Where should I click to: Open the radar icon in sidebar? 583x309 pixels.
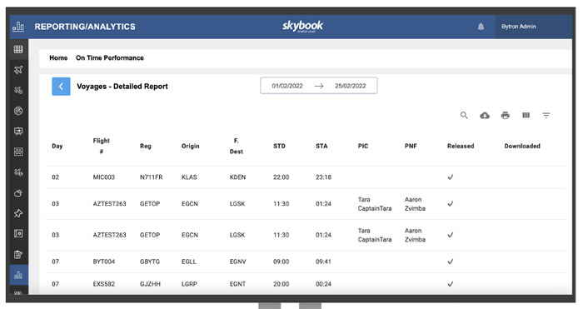18,111
